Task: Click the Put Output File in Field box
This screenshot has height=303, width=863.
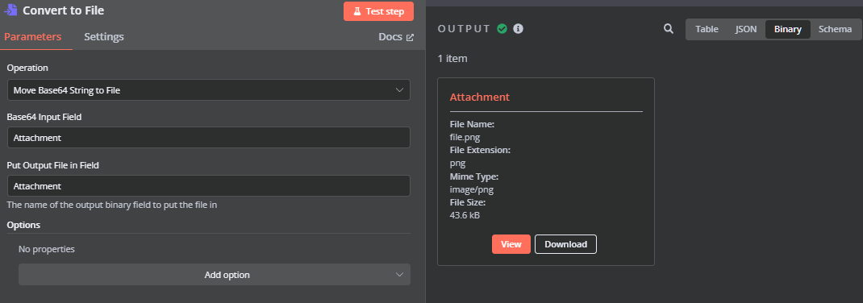Action: click(x=209, y=186)
